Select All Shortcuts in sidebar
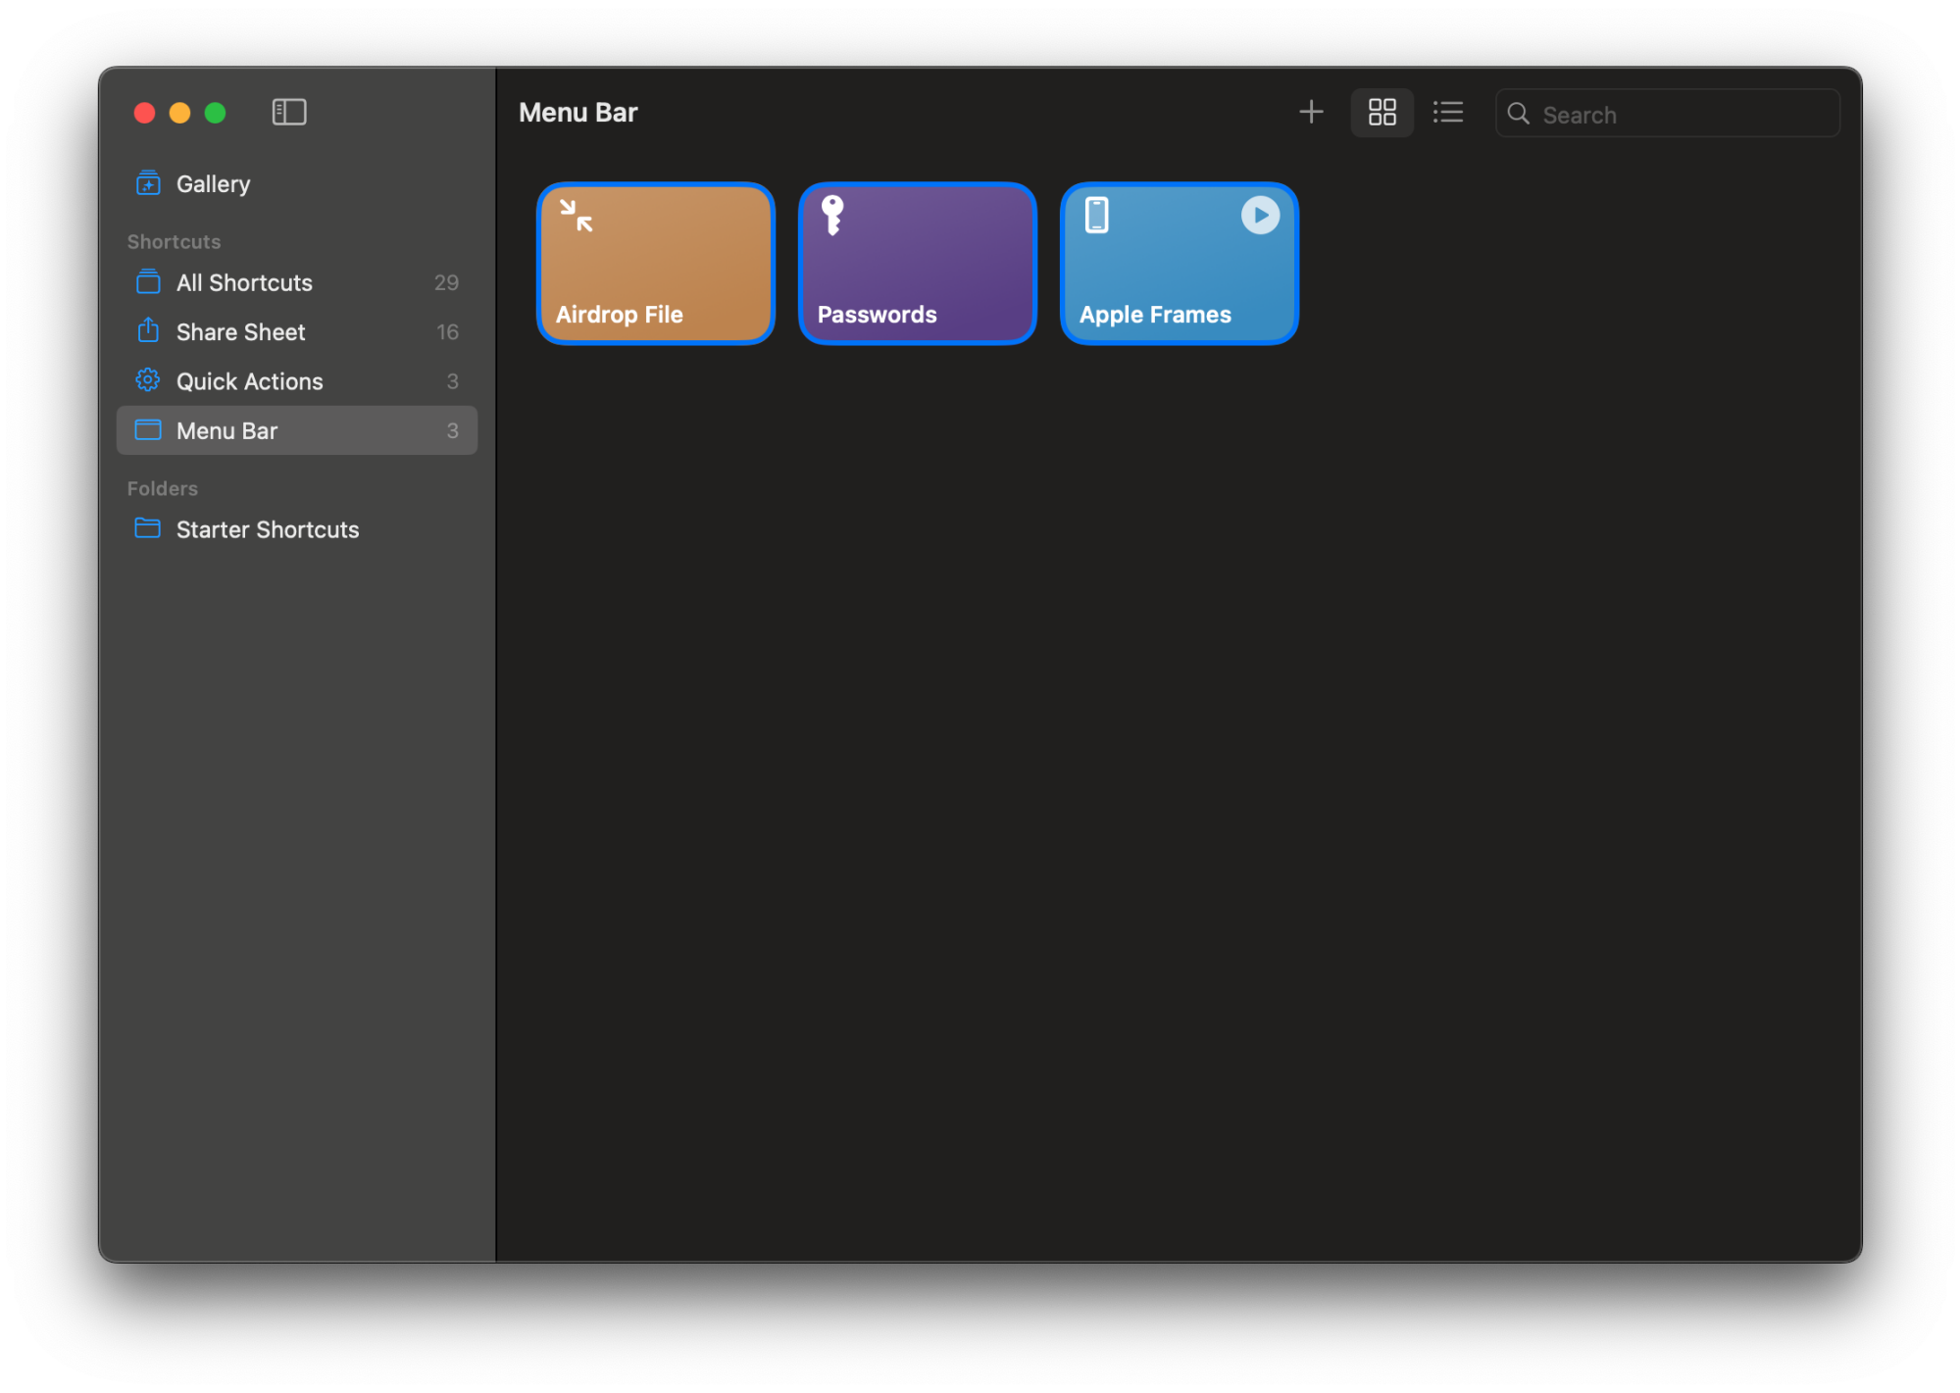 click(x=296, y=282)
